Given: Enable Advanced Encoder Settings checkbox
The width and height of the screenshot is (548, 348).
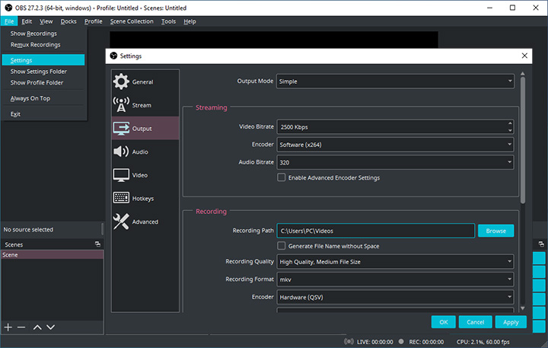Looking at the screenshot, I should pos(282,177).
